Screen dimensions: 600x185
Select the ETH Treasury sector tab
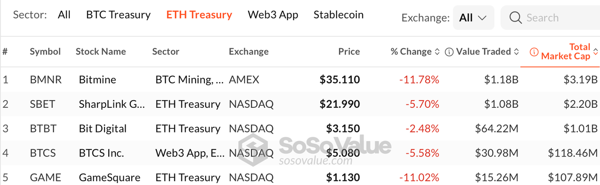pos(199,15)
